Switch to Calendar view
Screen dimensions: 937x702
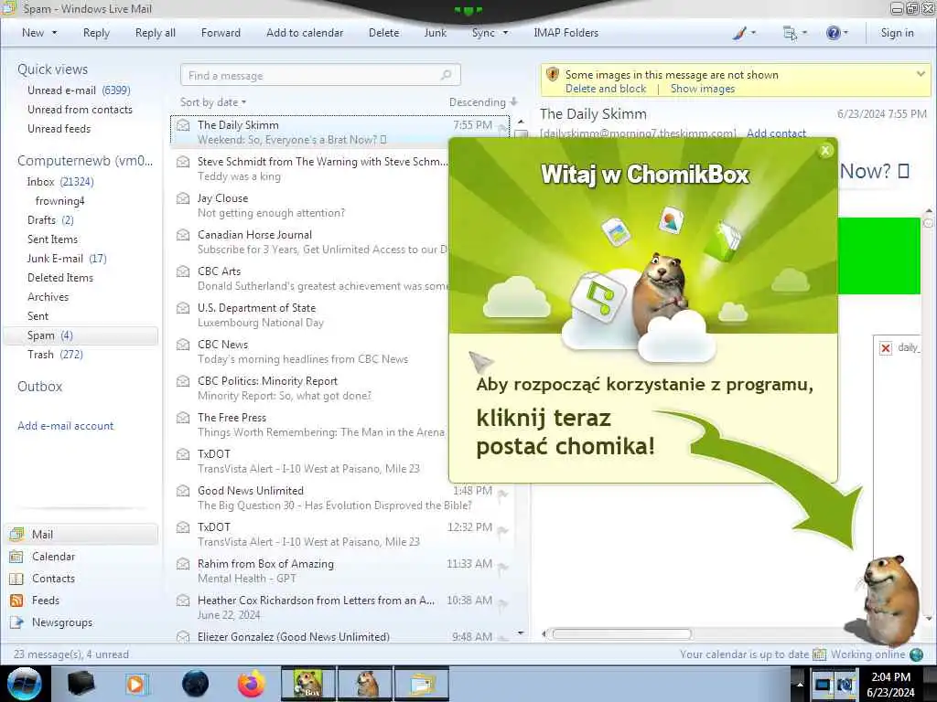click(53, 557)
